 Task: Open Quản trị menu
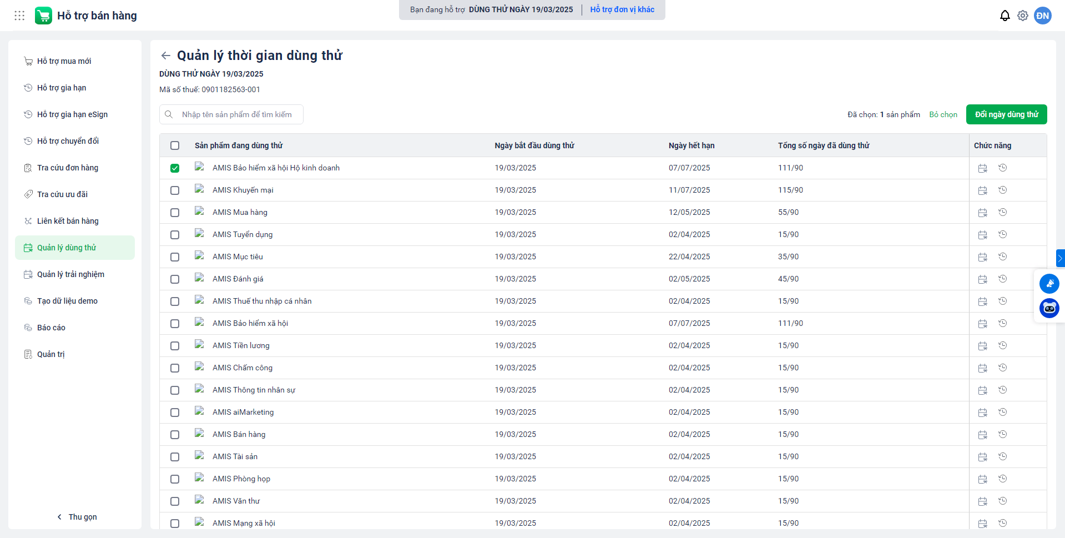coord(75,354)
